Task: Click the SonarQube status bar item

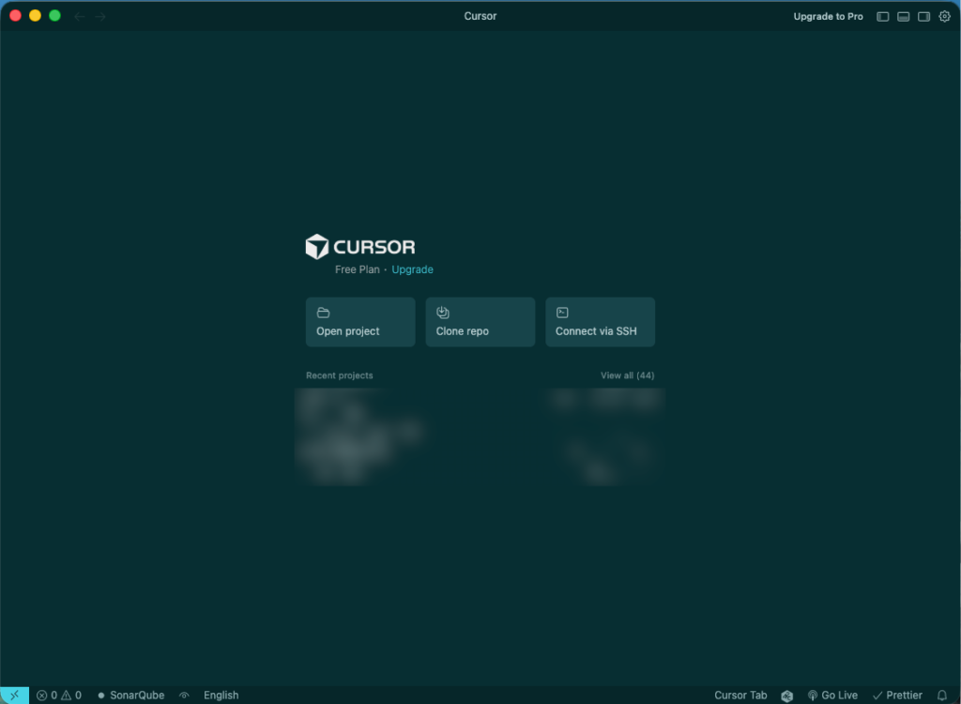Action: tap(130, 696)
